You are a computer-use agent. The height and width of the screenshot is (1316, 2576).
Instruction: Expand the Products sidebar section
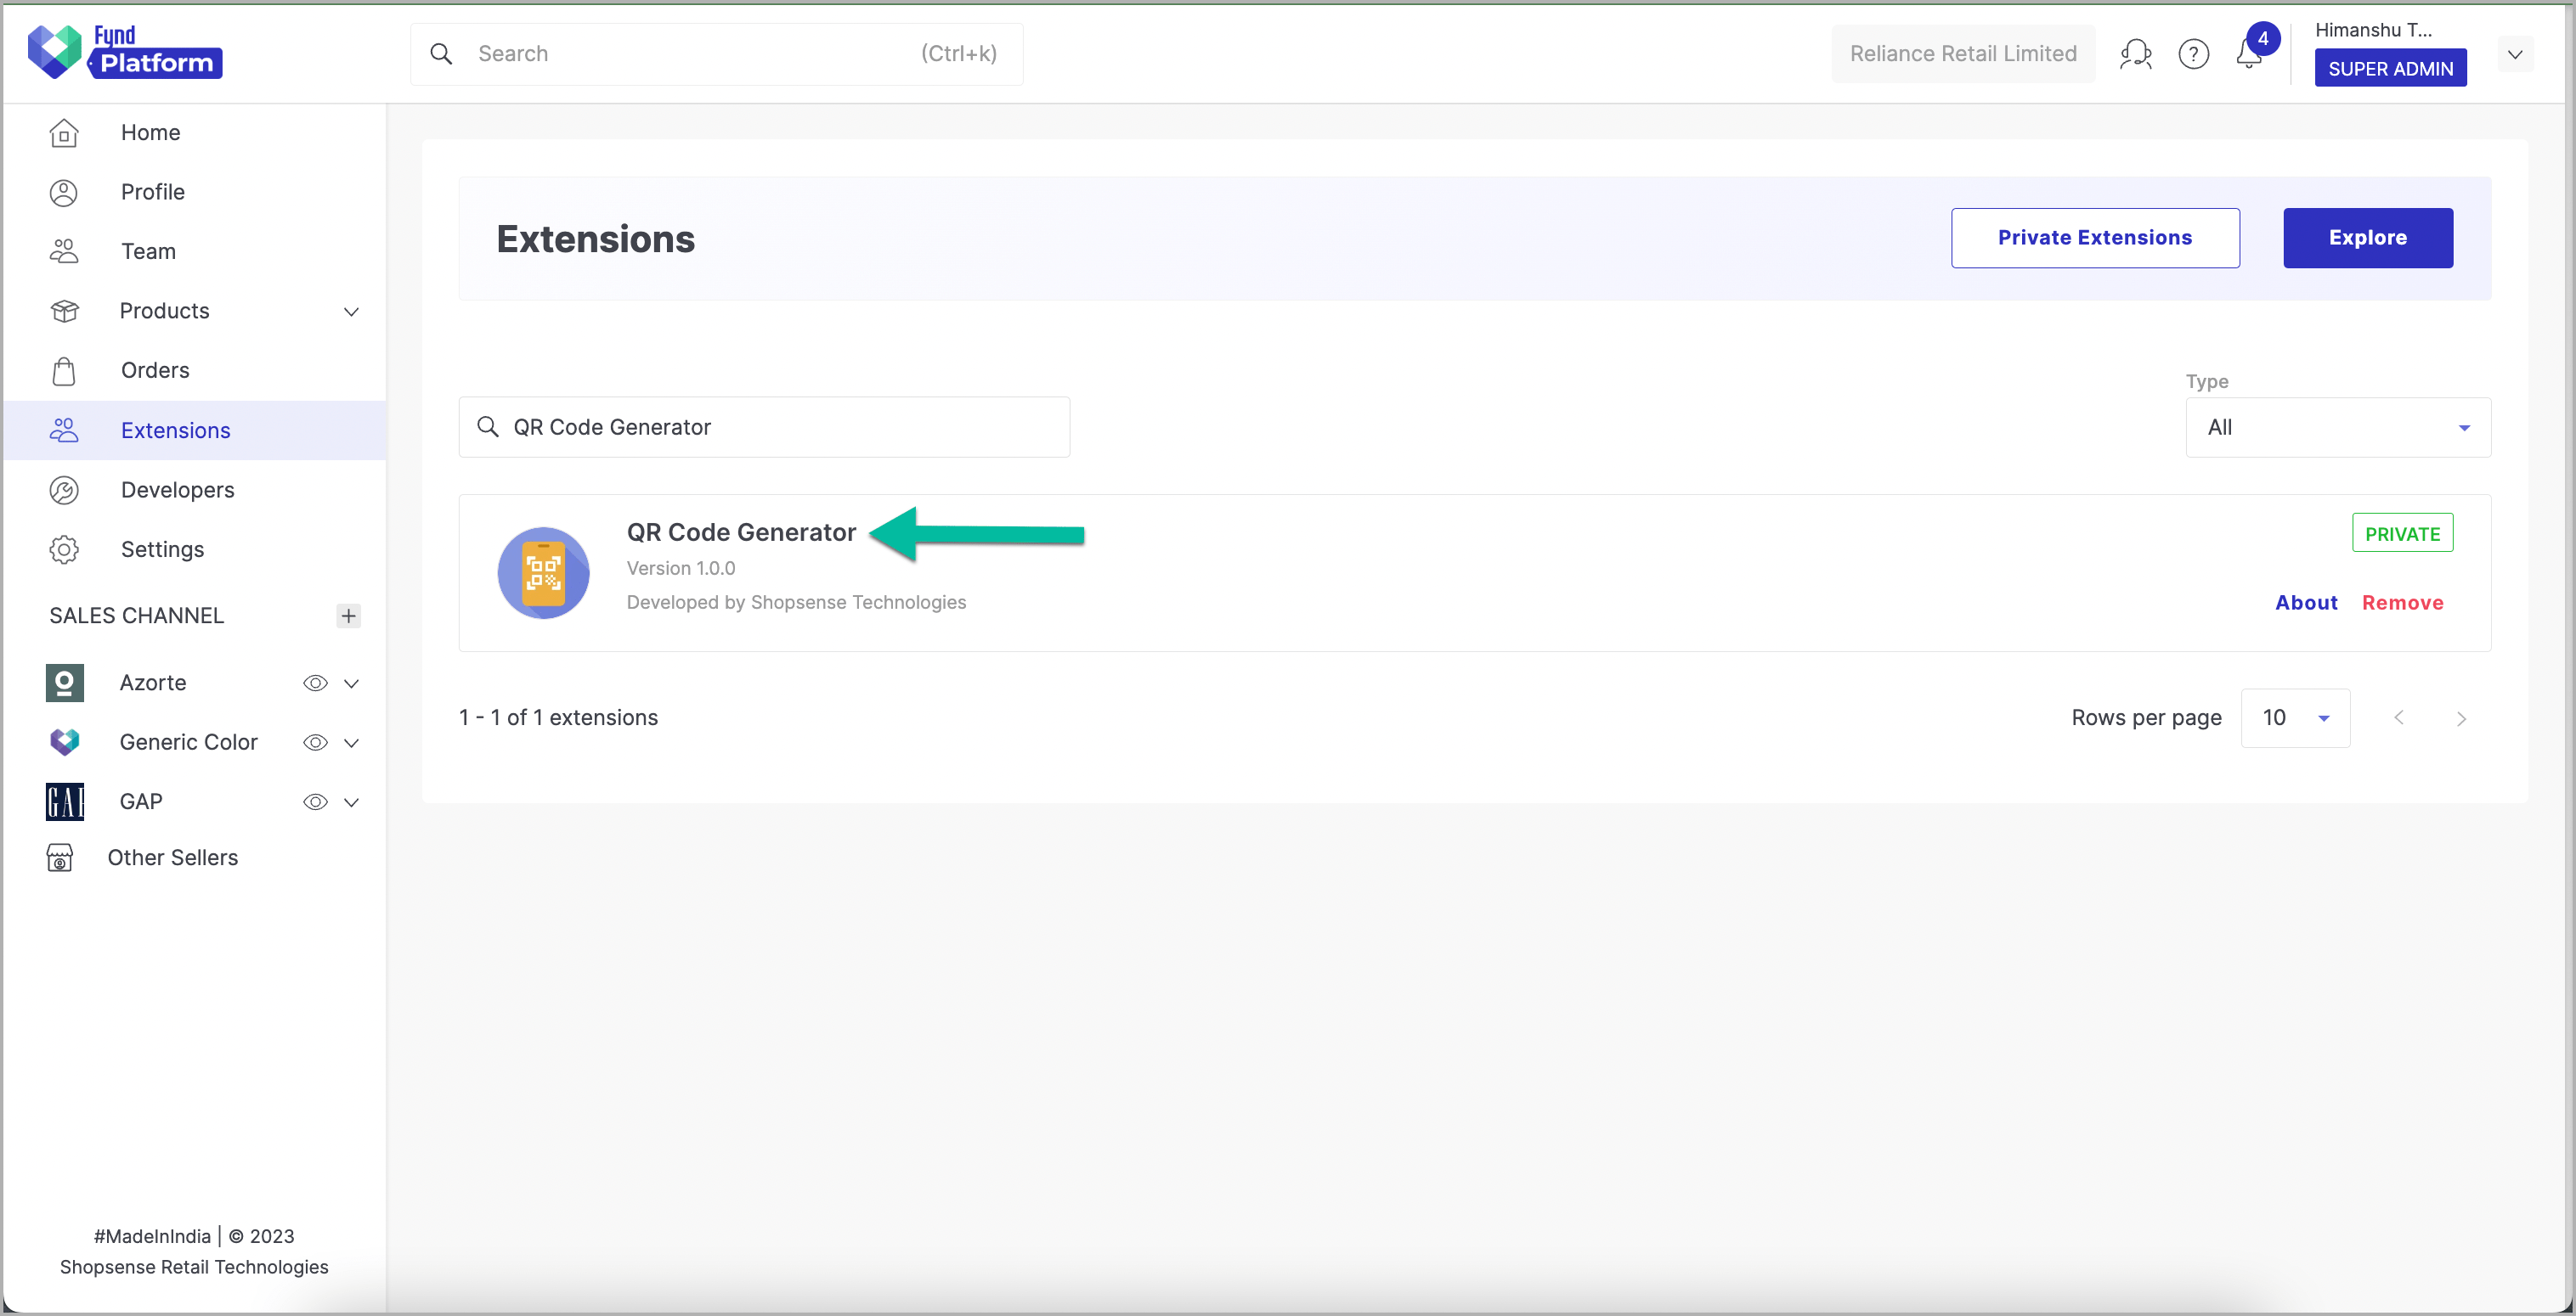coord(351,312)
